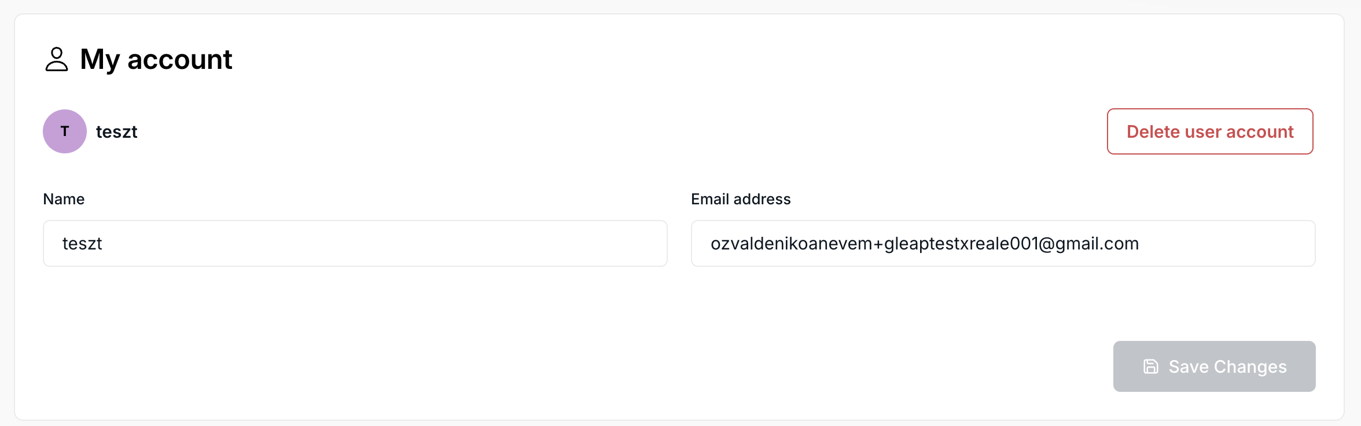1361x426 pixels.
Task: Click the My account heading
Action: pyautogui.click(x=156, y=60)
